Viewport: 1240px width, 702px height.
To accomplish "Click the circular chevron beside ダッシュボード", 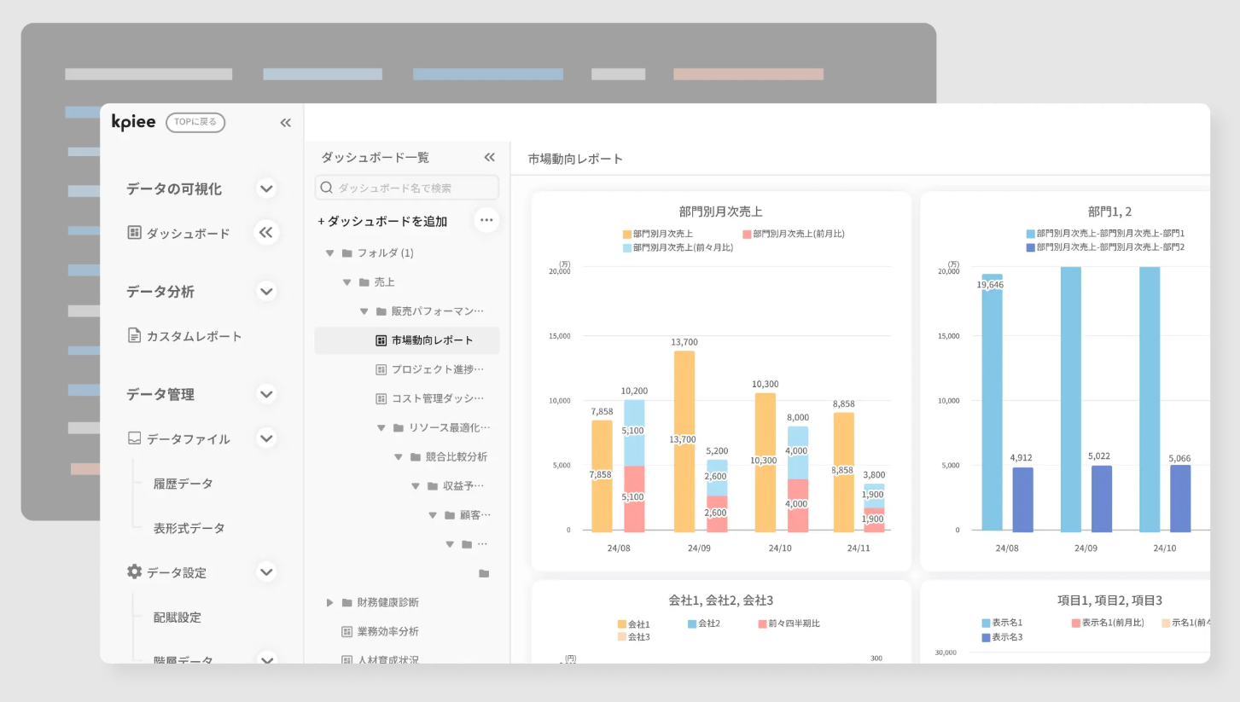I will [x=266, y=233].
